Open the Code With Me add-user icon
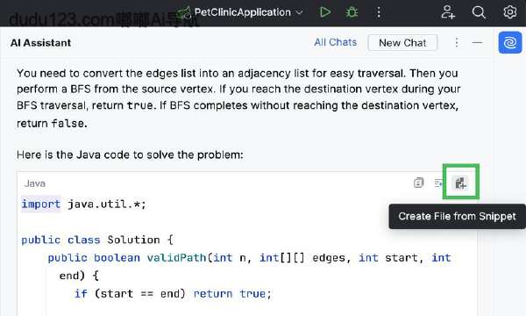The height and width of the screenshot is (316, 526). point(448,12)
